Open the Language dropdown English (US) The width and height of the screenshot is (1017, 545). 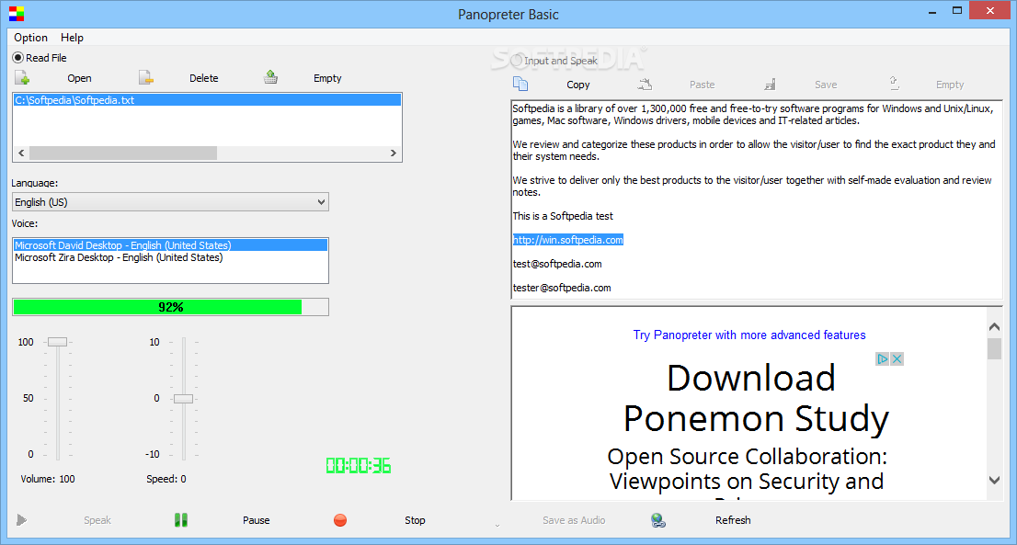pyautogui.click(x=170, y=202)
